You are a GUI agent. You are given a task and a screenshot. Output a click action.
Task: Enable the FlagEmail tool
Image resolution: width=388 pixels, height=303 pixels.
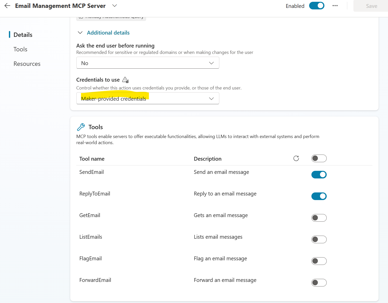click(319, 261)
